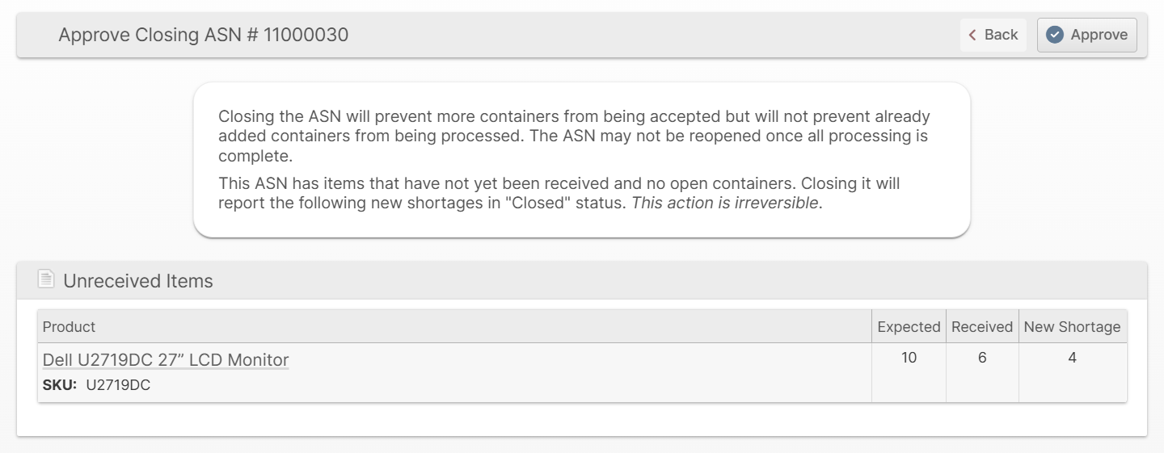
Task: Click the italic "This action is irreversible" text
Action: point(725,203)
